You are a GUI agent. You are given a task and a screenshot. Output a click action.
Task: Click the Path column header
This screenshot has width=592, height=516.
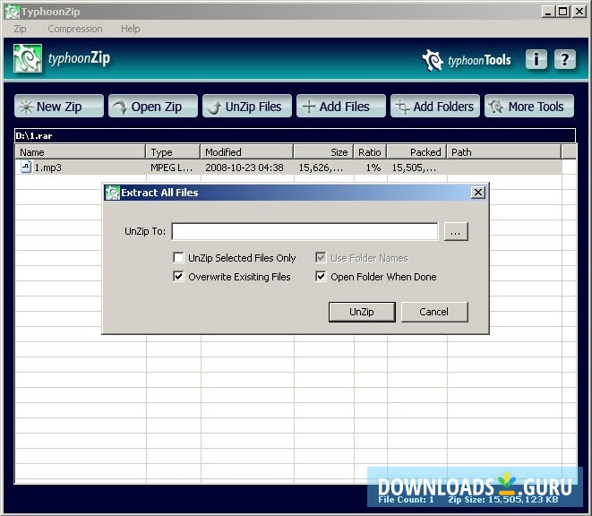pos(504,152)
